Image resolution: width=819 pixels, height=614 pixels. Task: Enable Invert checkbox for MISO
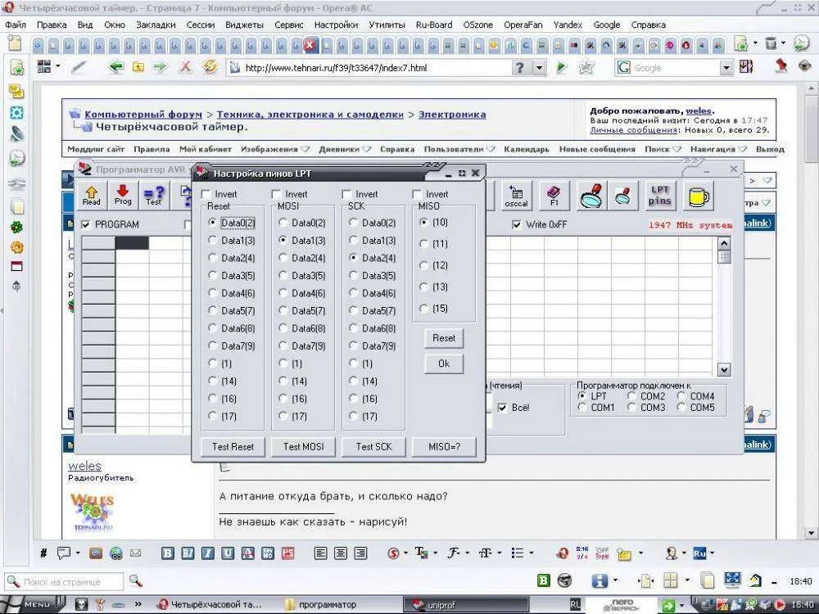pyautogui.click(x=417, y=194)
